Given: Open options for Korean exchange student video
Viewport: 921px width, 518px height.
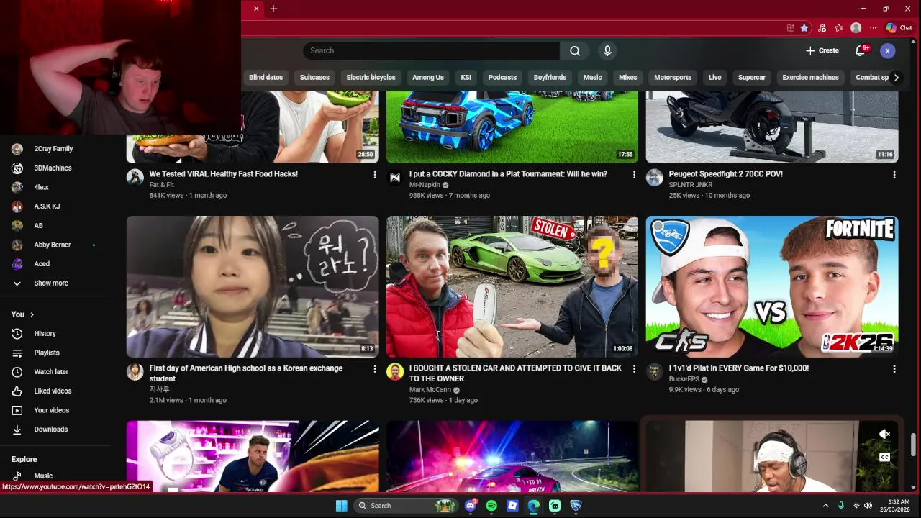Looking at the screenshot, I should coord(374,369).
